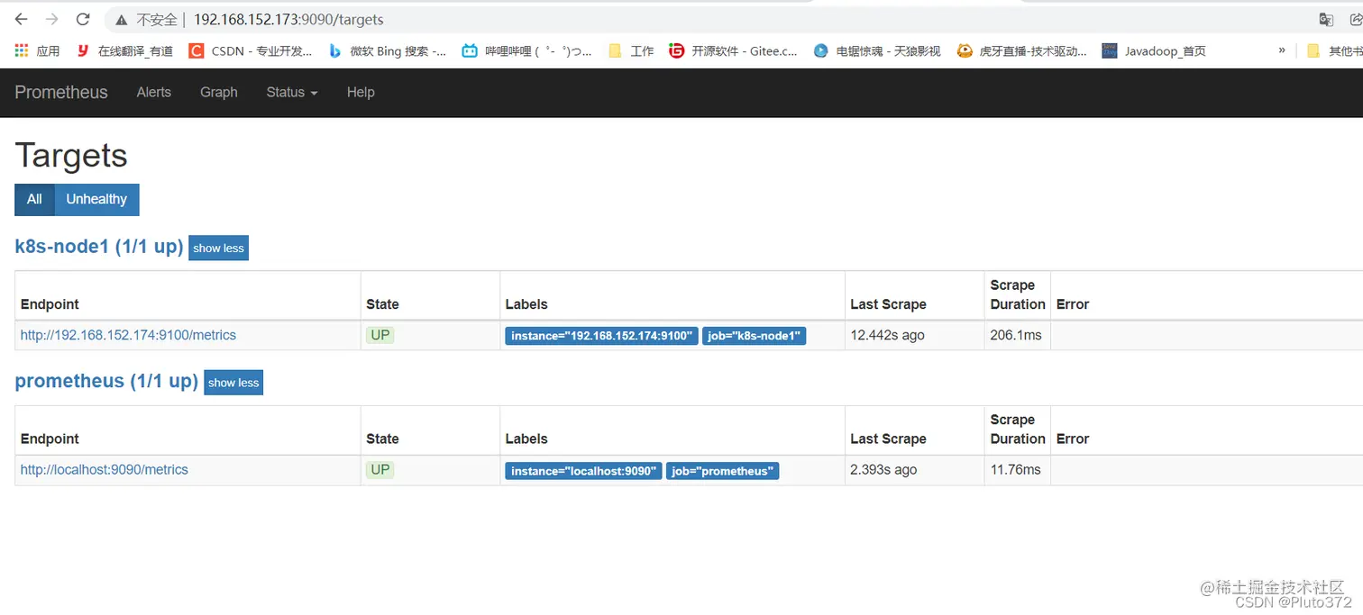Go back with the browser back arrow

point(22,19)
